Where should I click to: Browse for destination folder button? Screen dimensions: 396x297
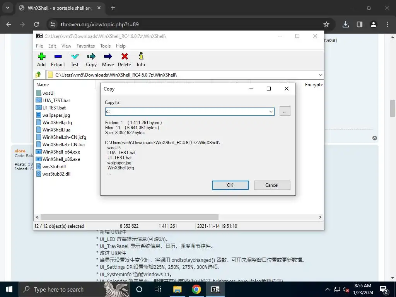click(285, 111)
